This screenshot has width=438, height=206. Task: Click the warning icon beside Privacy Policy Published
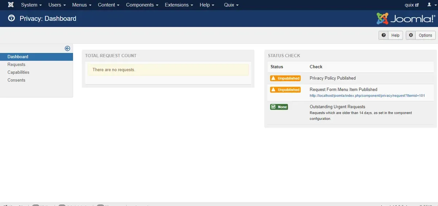point(273,78)
